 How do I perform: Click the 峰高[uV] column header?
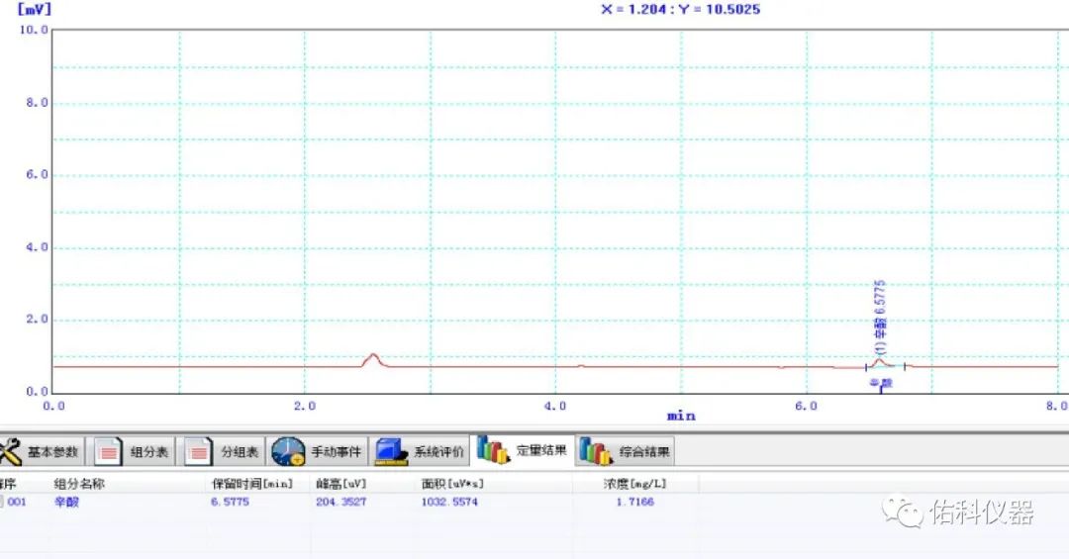click(341, 484)
